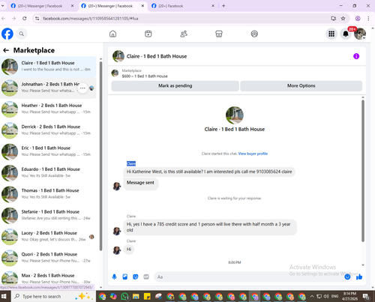The height and width of the screenshot is (302, 375).
Task: Choose a GIF icon in composer
Action: tap(146, 277)
